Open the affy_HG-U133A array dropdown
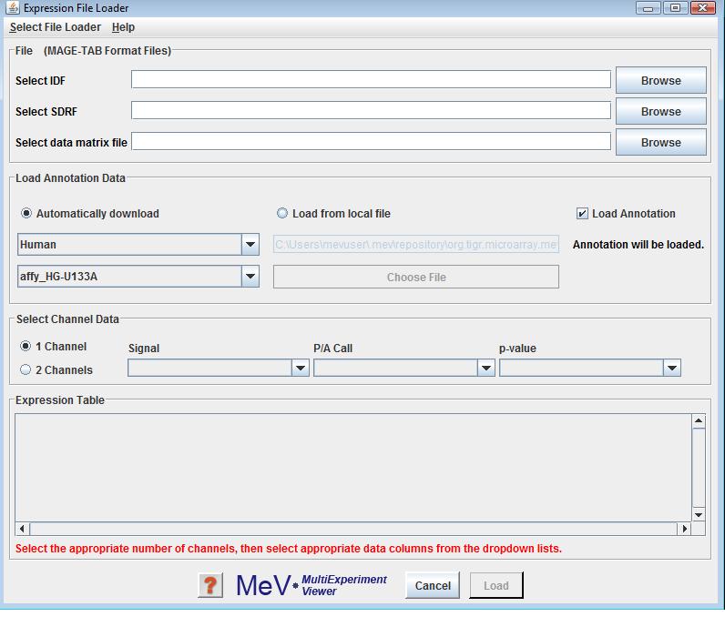 pos(250,277)
